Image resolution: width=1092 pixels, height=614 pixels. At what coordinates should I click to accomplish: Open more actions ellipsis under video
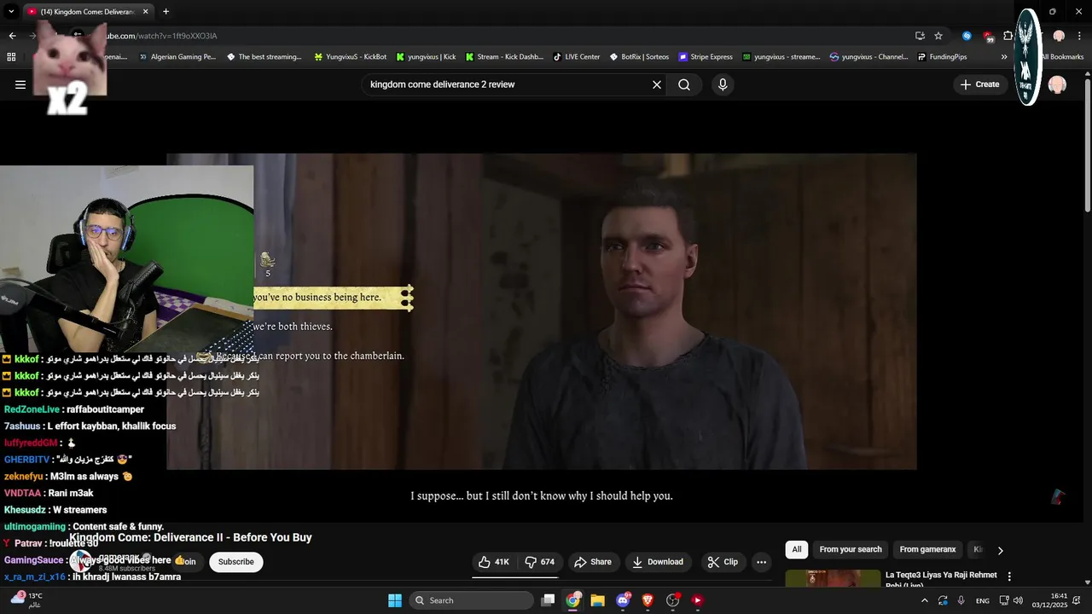[x=762, y=562]
